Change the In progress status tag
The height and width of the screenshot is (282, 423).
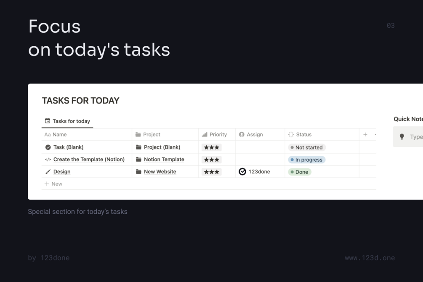tap(307, 160)
